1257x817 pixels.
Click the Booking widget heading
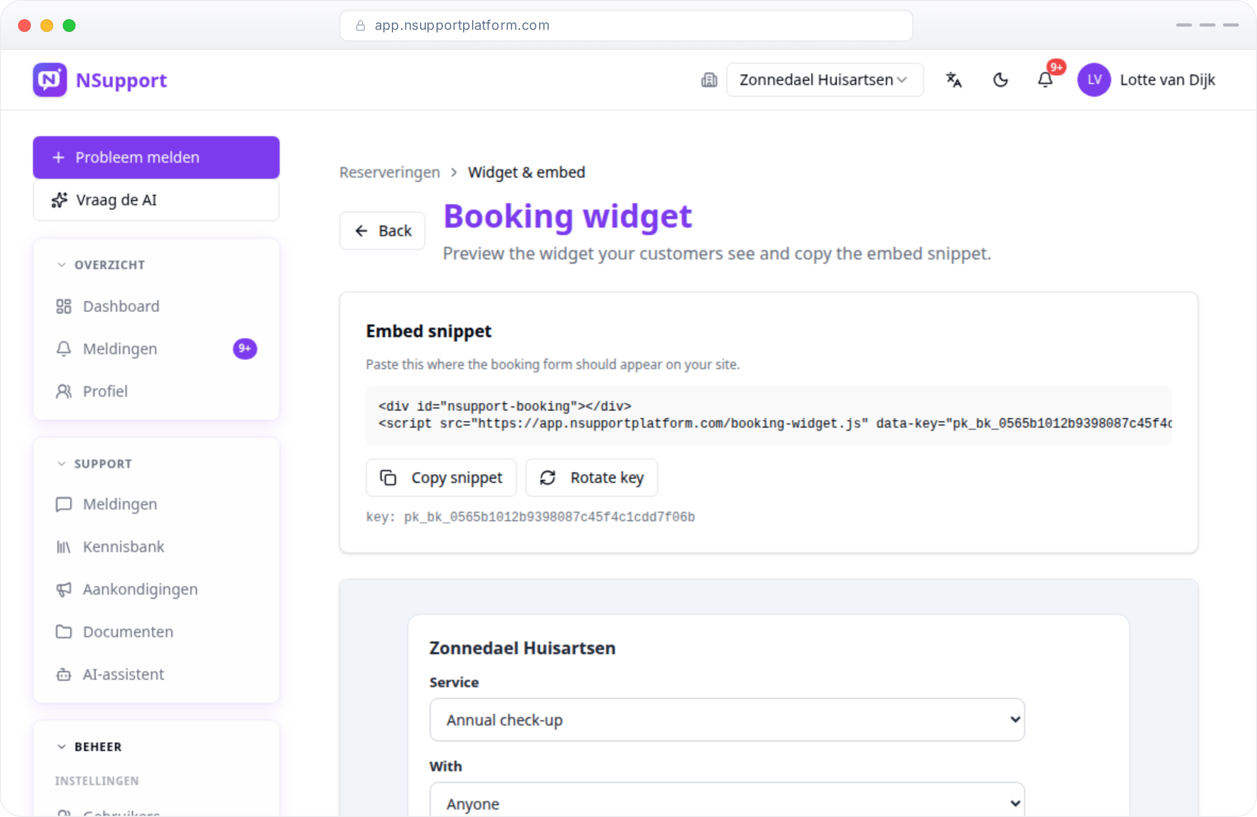568,216
